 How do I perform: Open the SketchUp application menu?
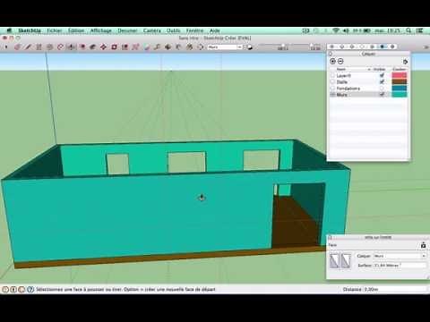tap(30, 30)
